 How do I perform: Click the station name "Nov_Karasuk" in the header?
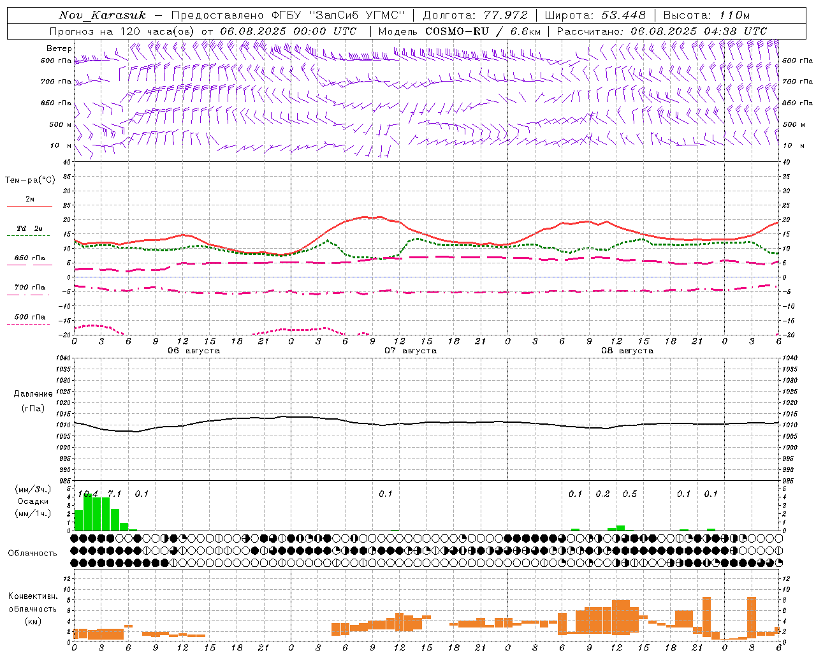pyautogui.click(x=102, y=15)
